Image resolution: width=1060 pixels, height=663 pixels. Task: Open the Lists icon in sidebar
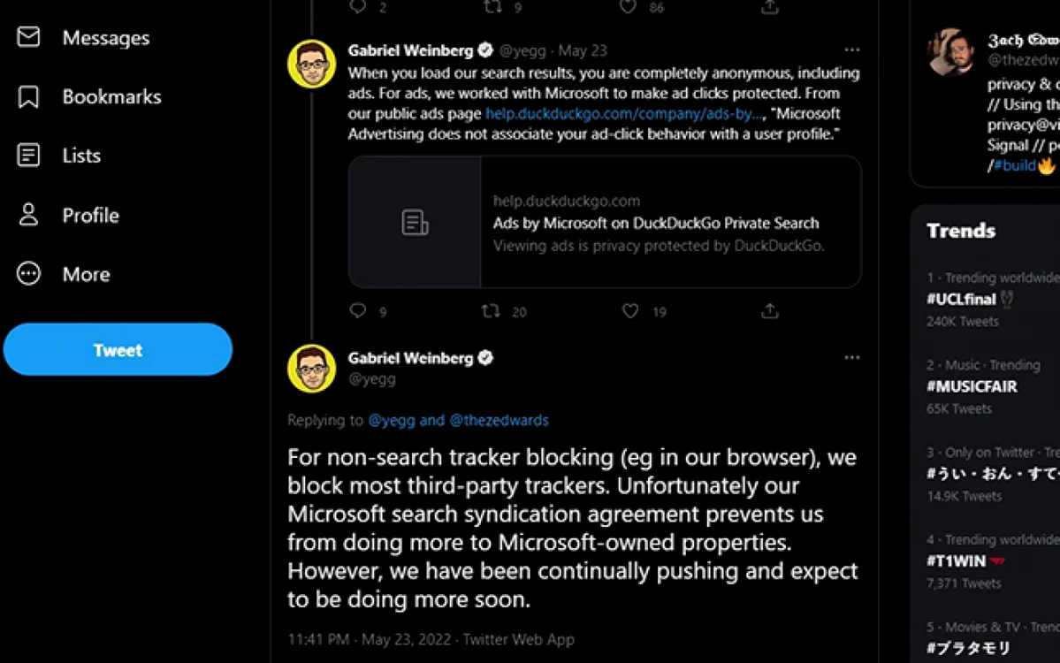28,156
